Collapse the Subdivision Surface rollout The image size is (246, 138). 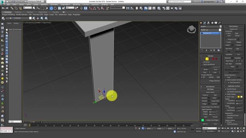point(234,86)
